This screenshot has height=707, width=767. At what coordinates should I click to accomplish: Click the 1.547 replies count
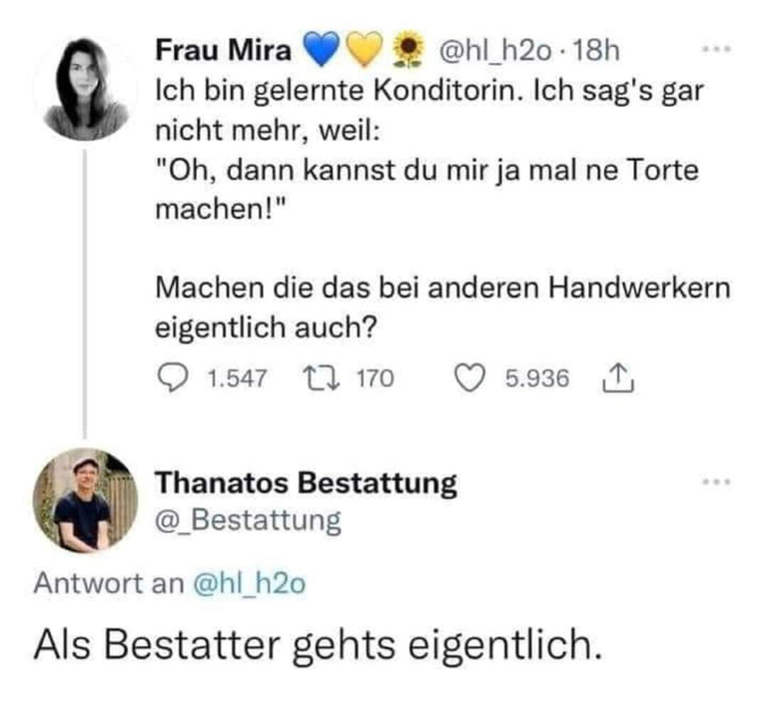tap(236, 378)
